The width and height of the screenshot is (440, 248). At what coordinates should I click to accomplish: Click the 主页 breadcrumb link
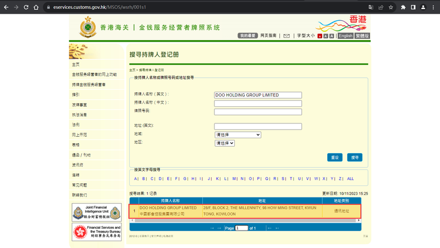pyautogui.click(x=132, y=70)
